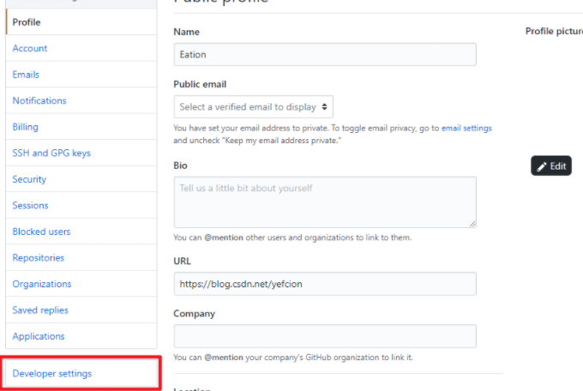Open Developer settings in sidebar
The width and height of the screenshot is (583, 391).
click(52, 373)
